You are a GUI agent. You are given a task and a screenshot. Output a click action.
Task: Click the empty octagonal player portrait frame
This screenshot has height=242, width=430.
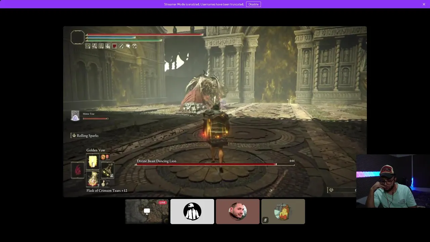(78, 37)
